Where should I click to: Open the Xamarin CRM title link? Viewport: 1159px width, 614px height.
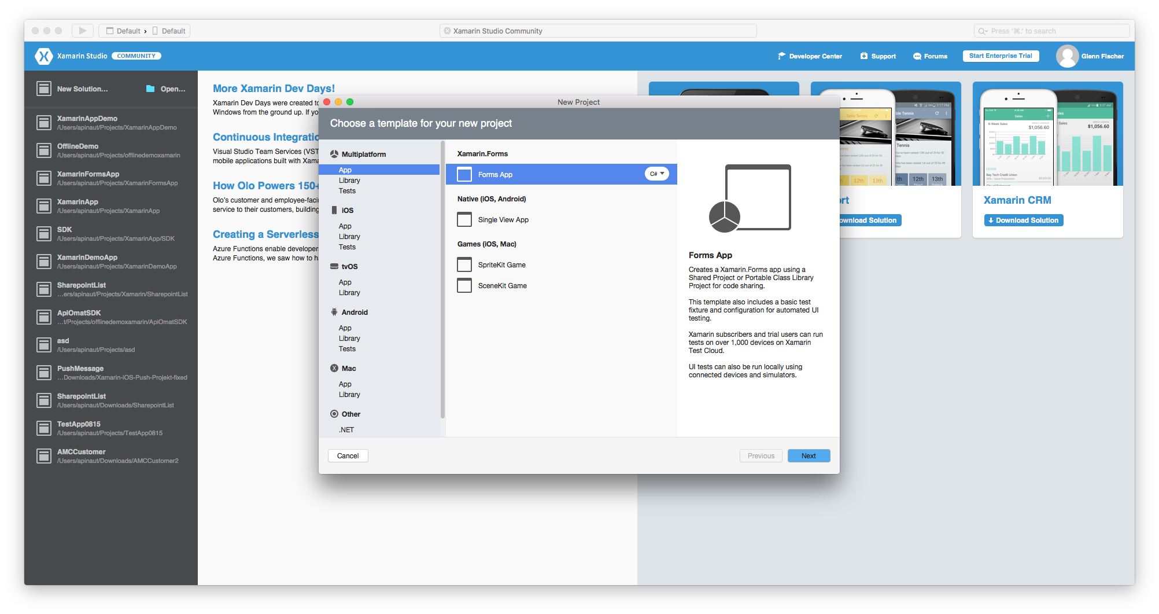pyautogui.click(x=1017, y=200)
